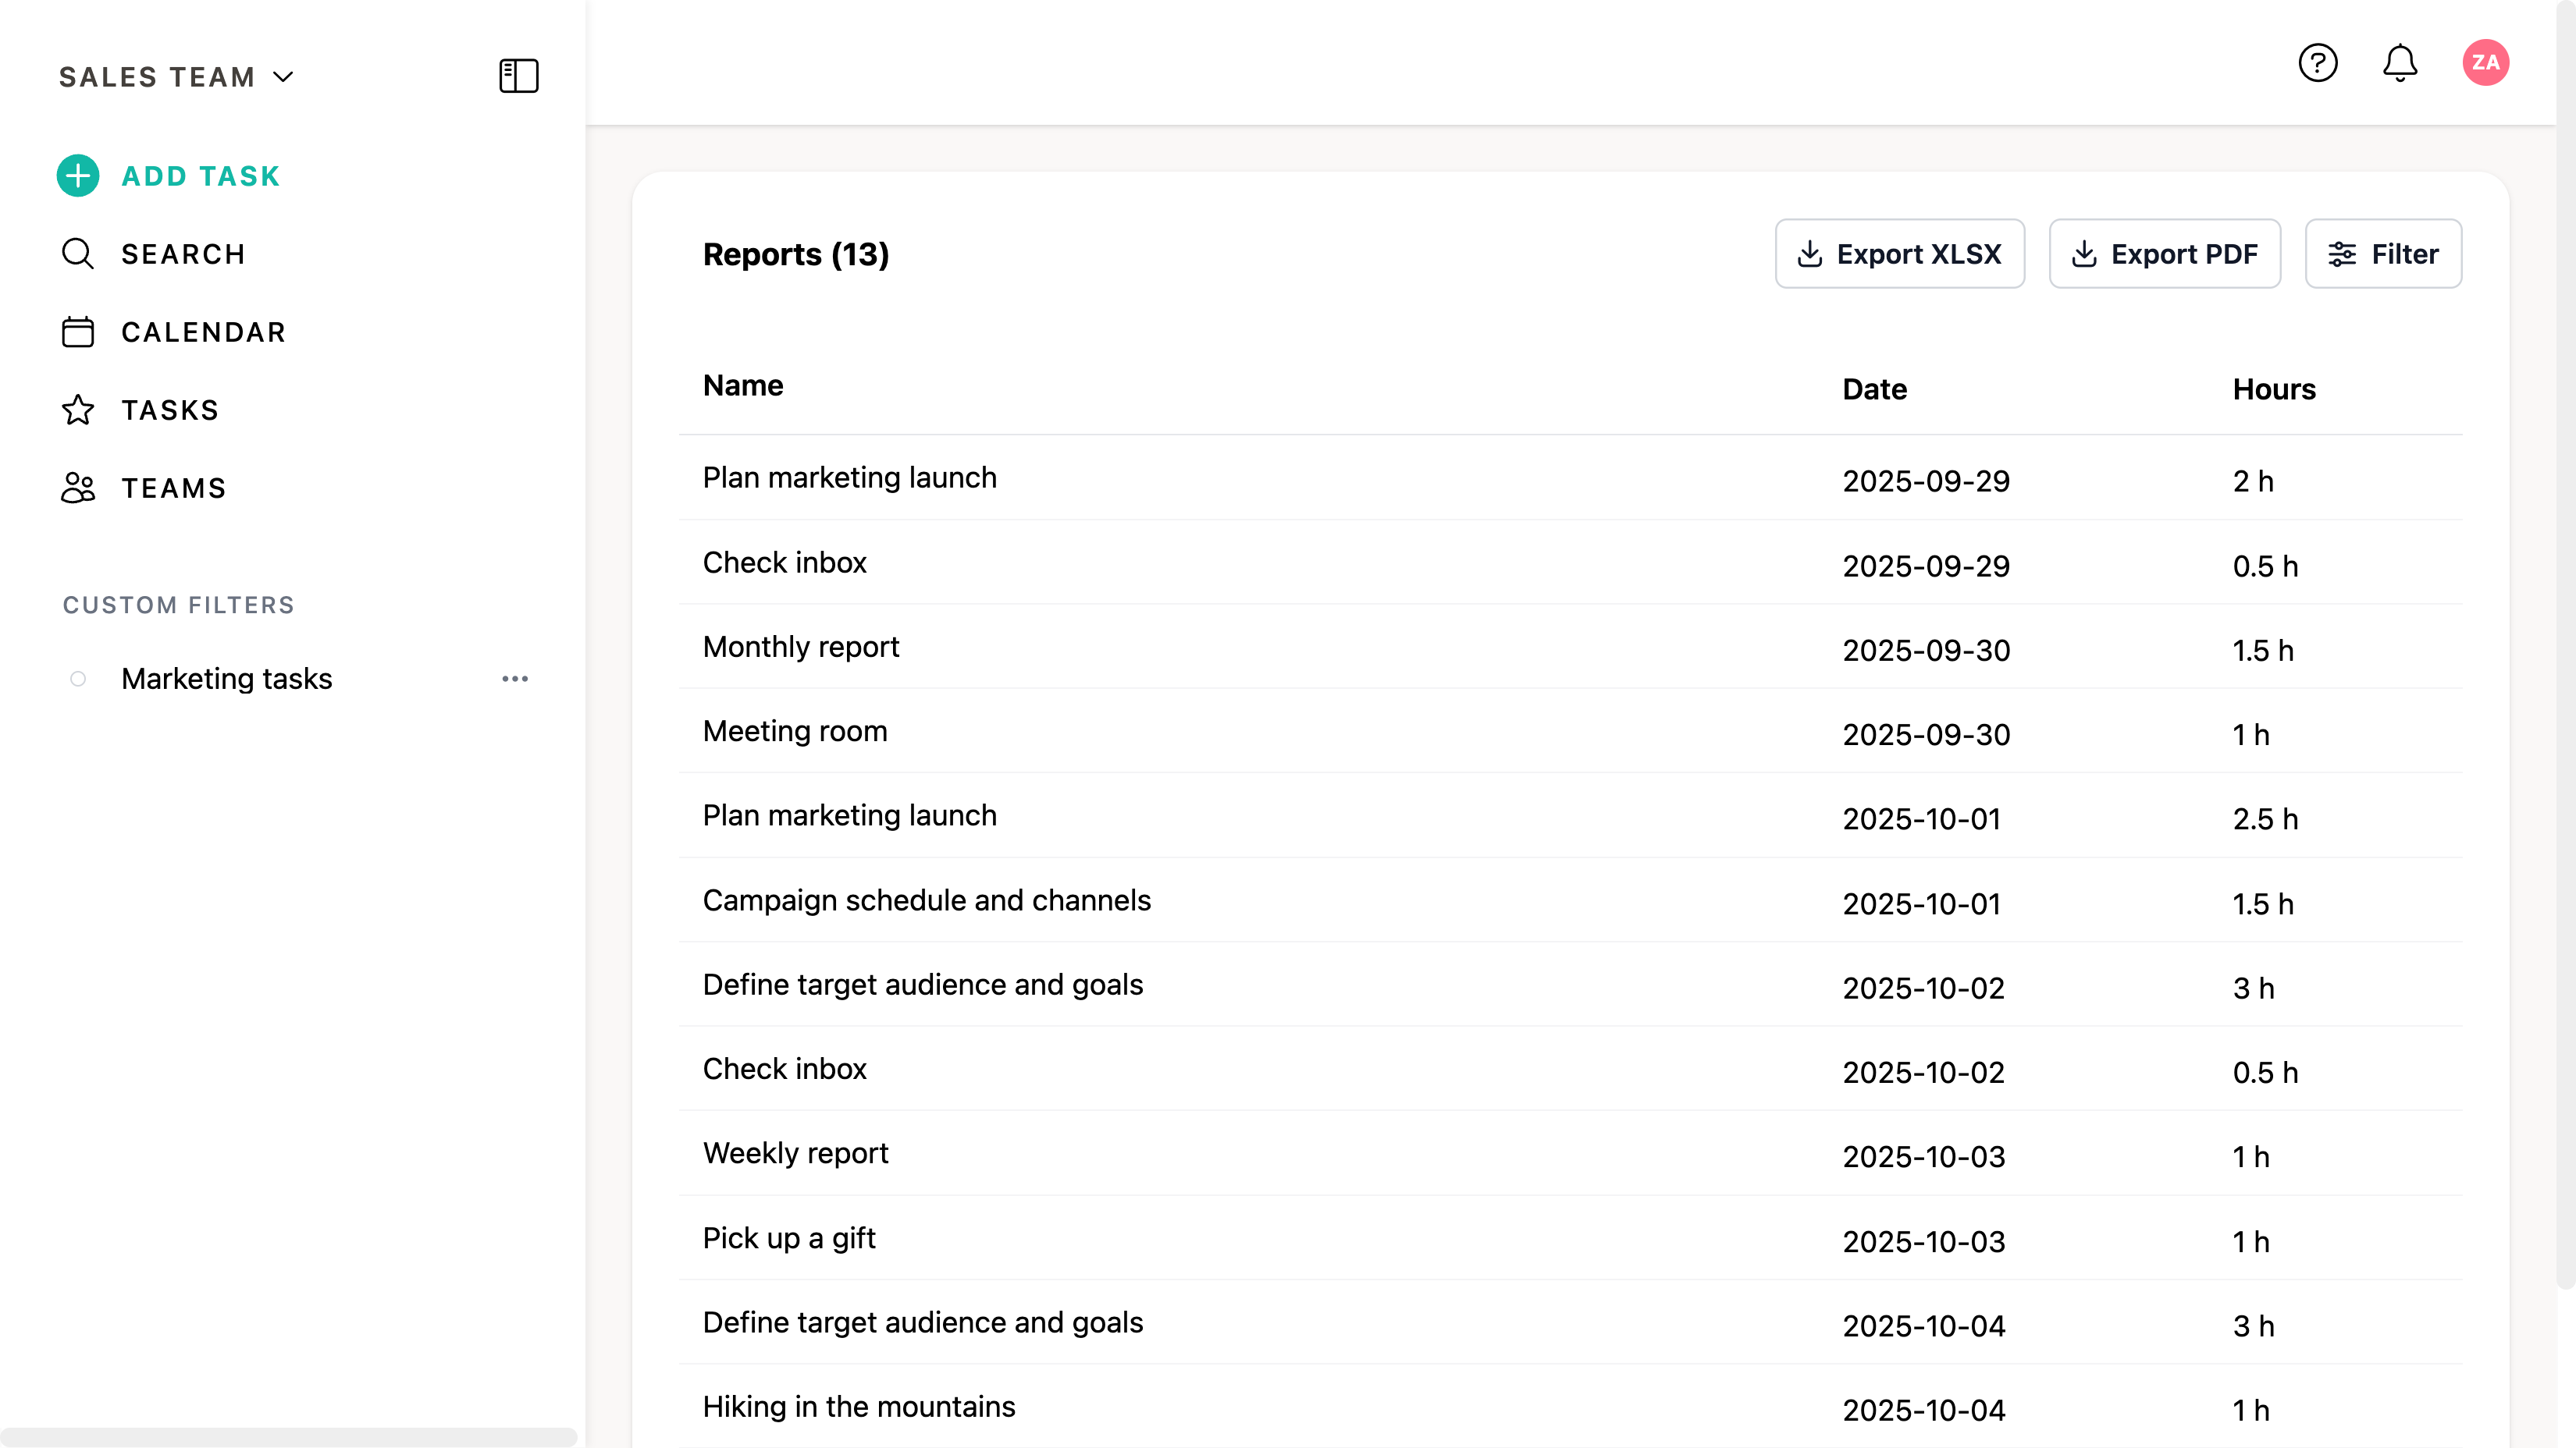Click the ZA user avatar
The width and height of the screenshot is (2576, 1448).
point(2485,63)
